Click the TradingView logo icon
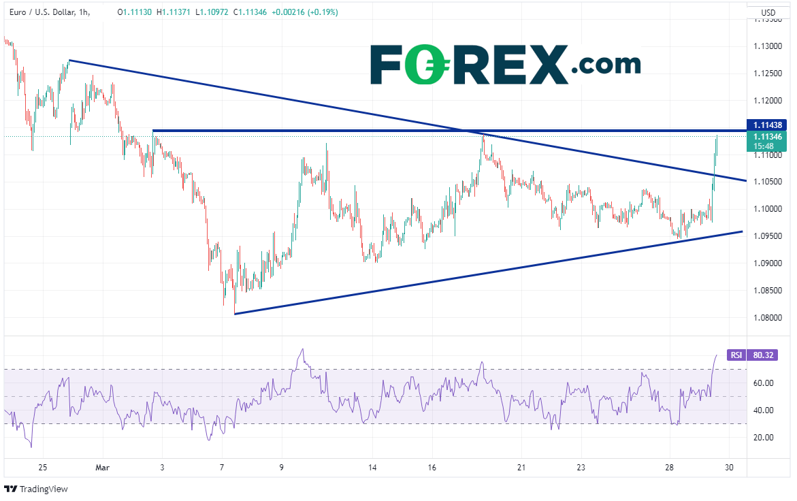 [11, 489]
